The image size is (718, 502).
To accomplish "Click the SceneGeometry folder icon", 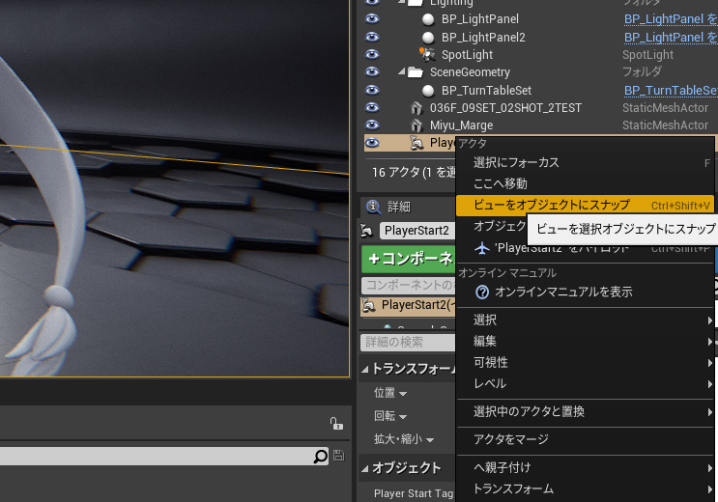I will pos(416,72).
